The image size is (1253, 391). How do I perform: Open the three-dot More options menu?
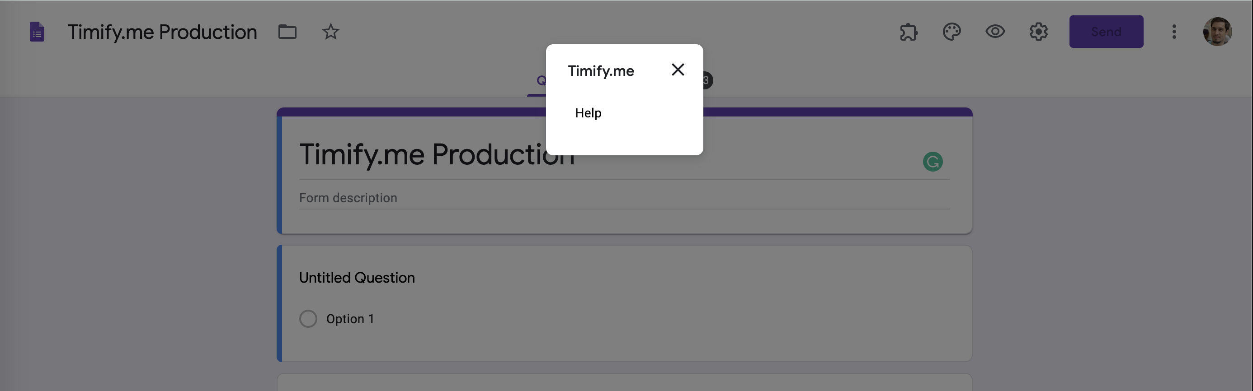tap(1174, 32)
